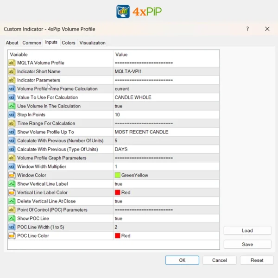Switch to the Visualization tab
This screenshot has height=278, width=278.
[92, 43]
